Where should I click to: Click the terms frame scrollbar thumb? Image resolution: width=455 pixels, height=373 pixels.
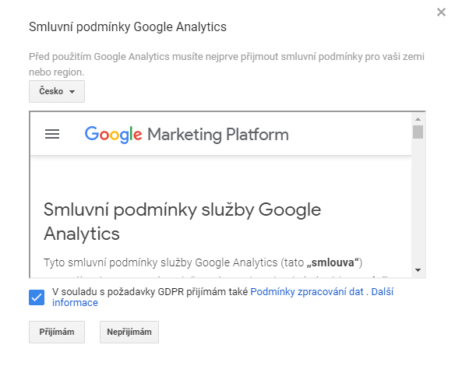(418, 132)
